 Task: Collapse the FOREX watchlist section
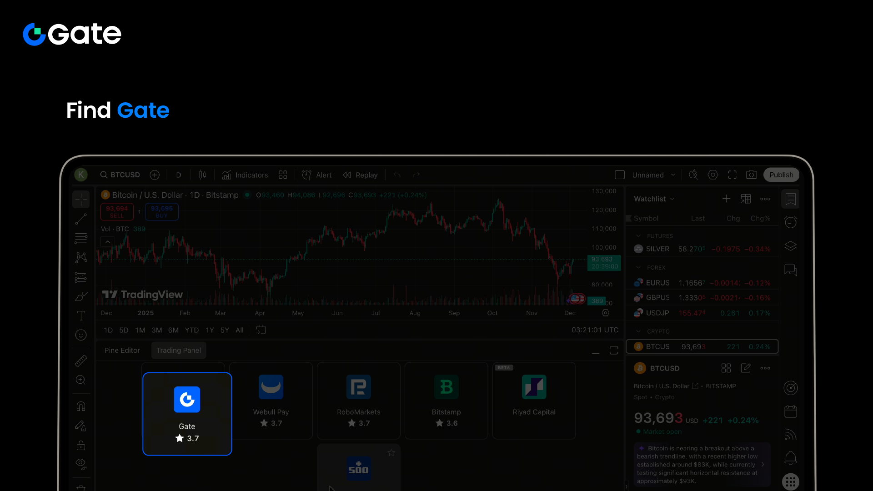pyautogui.click(x=638, y=268)
